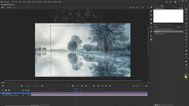
Task: Open the Window menu
Action: click(x=55, y=2)
